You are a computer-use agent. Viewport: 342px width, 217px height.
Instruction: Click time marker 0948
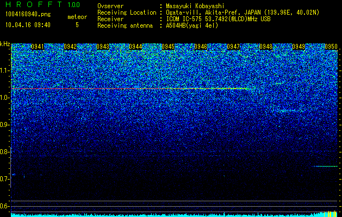pyautogui.click(x=266, y=47)
